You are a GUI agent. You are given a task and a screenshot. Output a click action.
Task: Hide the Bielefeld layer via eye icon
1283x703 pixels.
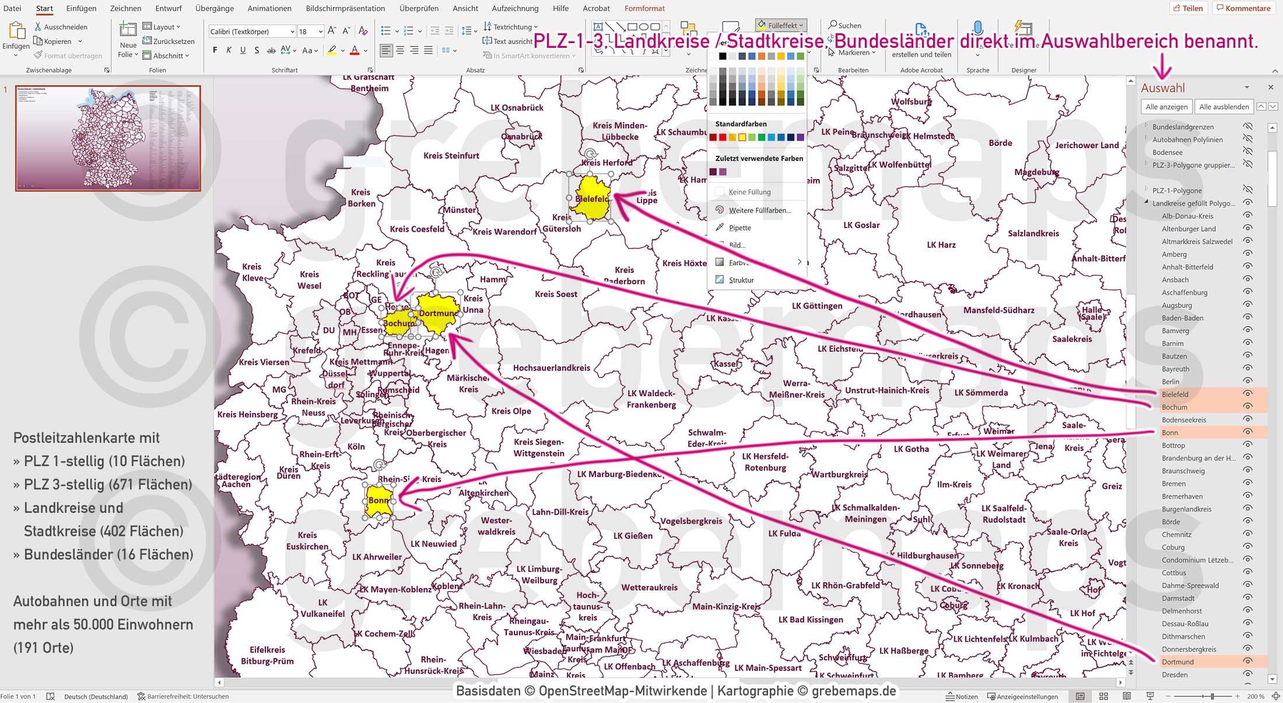pyautogui.click(x=1247, y=394)
